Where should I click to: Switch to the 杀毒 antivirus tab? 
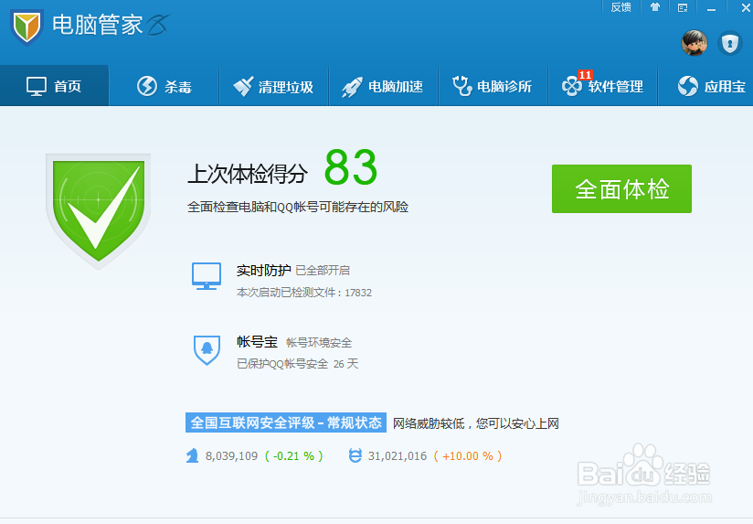tap(164, 87)
